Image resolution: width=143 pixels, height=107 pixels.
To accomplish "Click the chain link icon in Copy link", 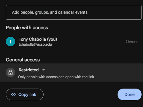I will point(13,94).
